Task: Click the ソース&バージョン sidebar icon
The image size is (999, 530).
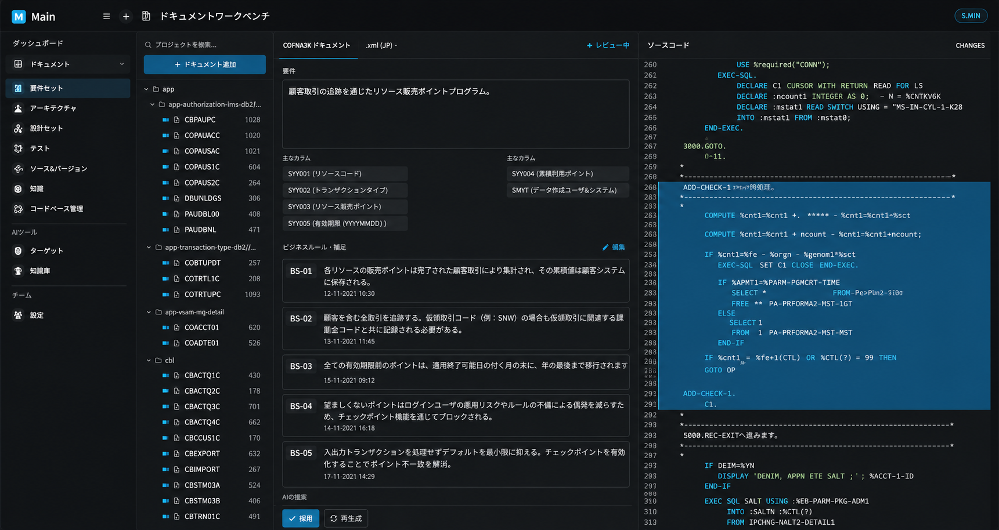Action: [18, 169]
